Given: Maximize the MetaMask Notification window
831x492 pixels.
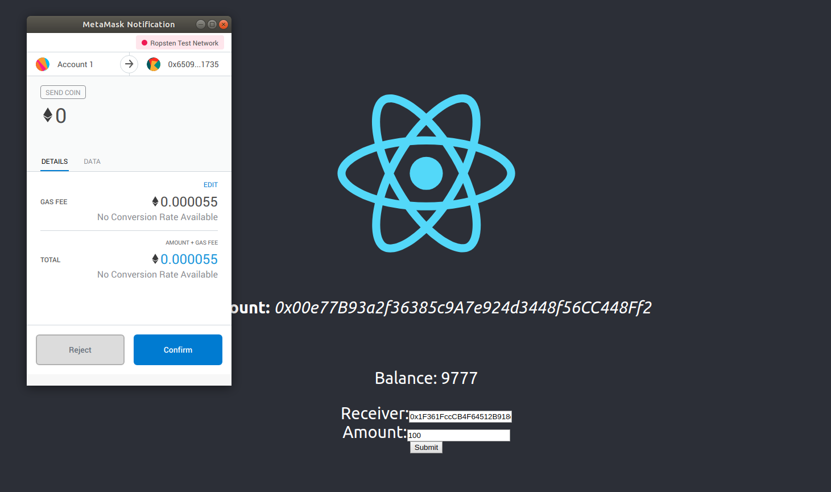Looking at the screenshot, I should point(212,24).
